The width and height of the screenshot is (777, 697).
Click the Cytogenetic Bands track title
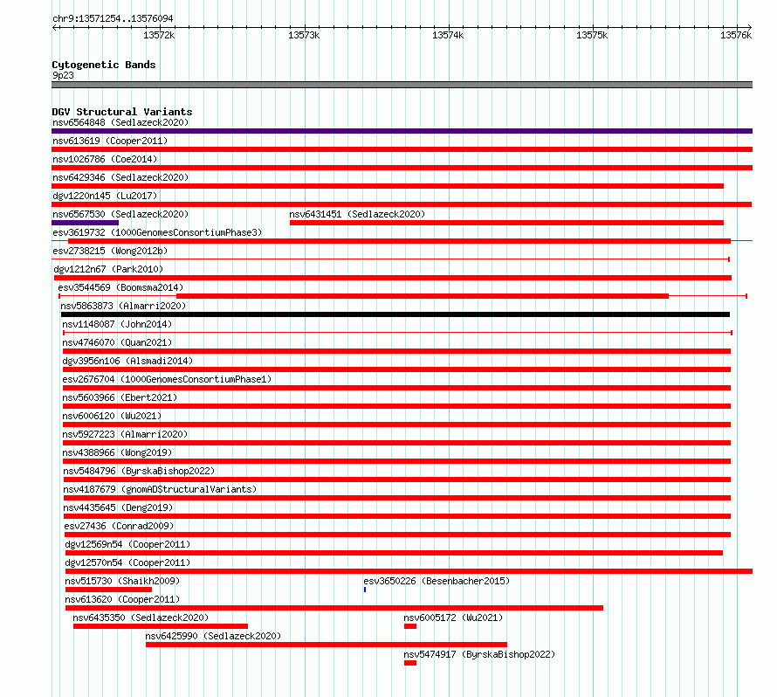click(104, 65)
